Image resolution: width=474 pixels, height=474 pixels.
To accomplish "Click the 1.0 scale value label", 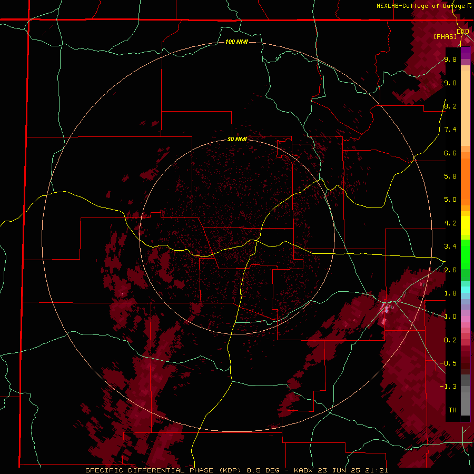I will click(450, 316).
